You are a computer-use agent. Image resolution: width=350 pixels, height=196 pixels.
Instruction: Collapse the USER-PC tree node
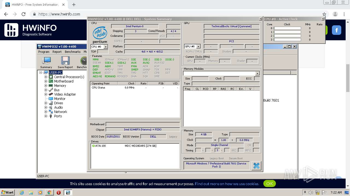tap(41, 72)
